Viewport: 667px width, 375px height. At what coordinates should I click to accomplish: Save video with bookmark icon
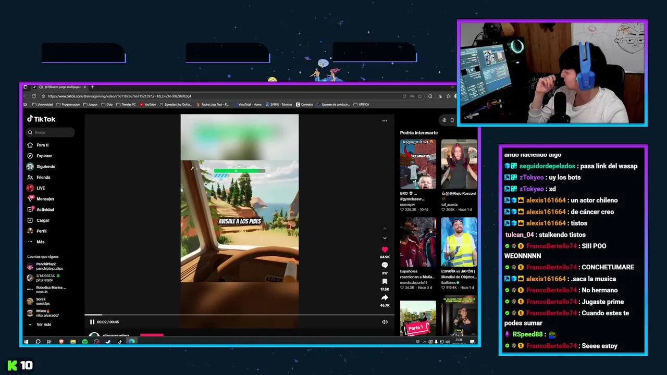tap(385, 282)
